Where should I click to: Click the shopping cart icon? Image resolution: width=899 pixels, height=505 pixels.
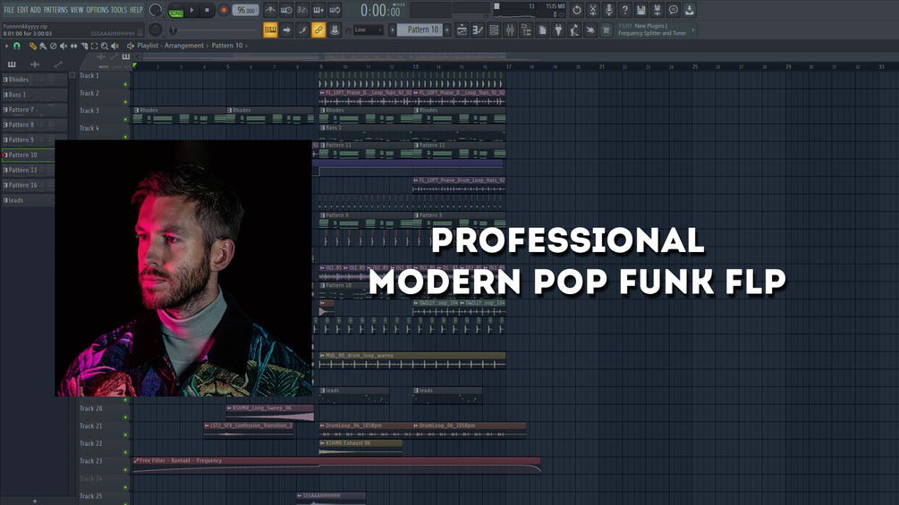606,29
